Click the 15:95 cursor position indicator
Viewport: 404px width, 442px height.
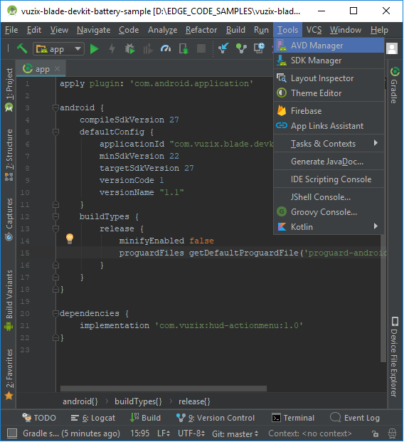point(139,433)
